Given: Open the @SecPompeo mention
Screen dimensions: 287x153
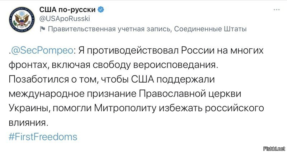Looking at the screenshot, I should 42,51.
